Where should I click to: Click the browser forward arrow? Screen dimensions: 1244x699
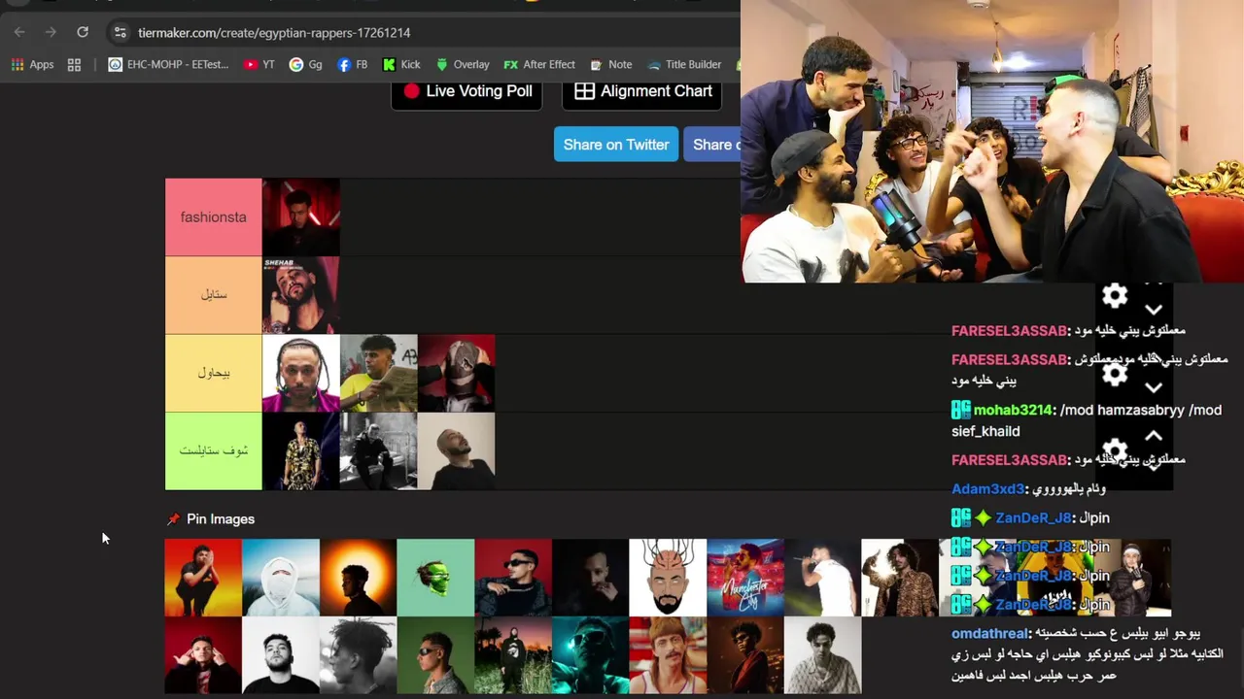tap(51, 32)
